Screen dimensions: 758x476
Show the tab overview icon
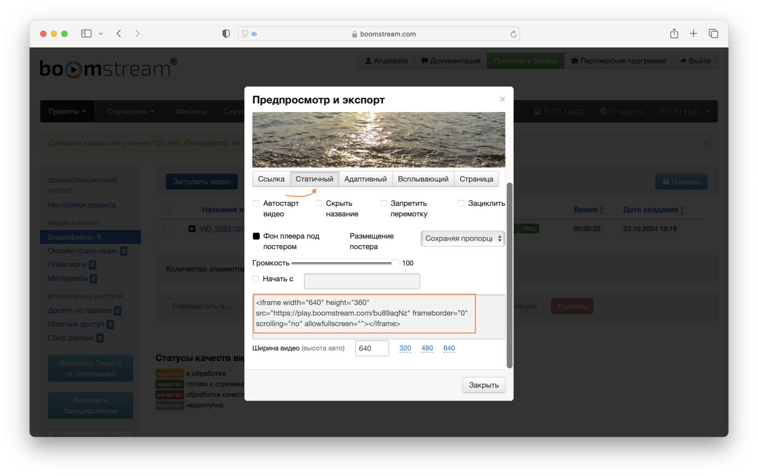tap(713, 33)
